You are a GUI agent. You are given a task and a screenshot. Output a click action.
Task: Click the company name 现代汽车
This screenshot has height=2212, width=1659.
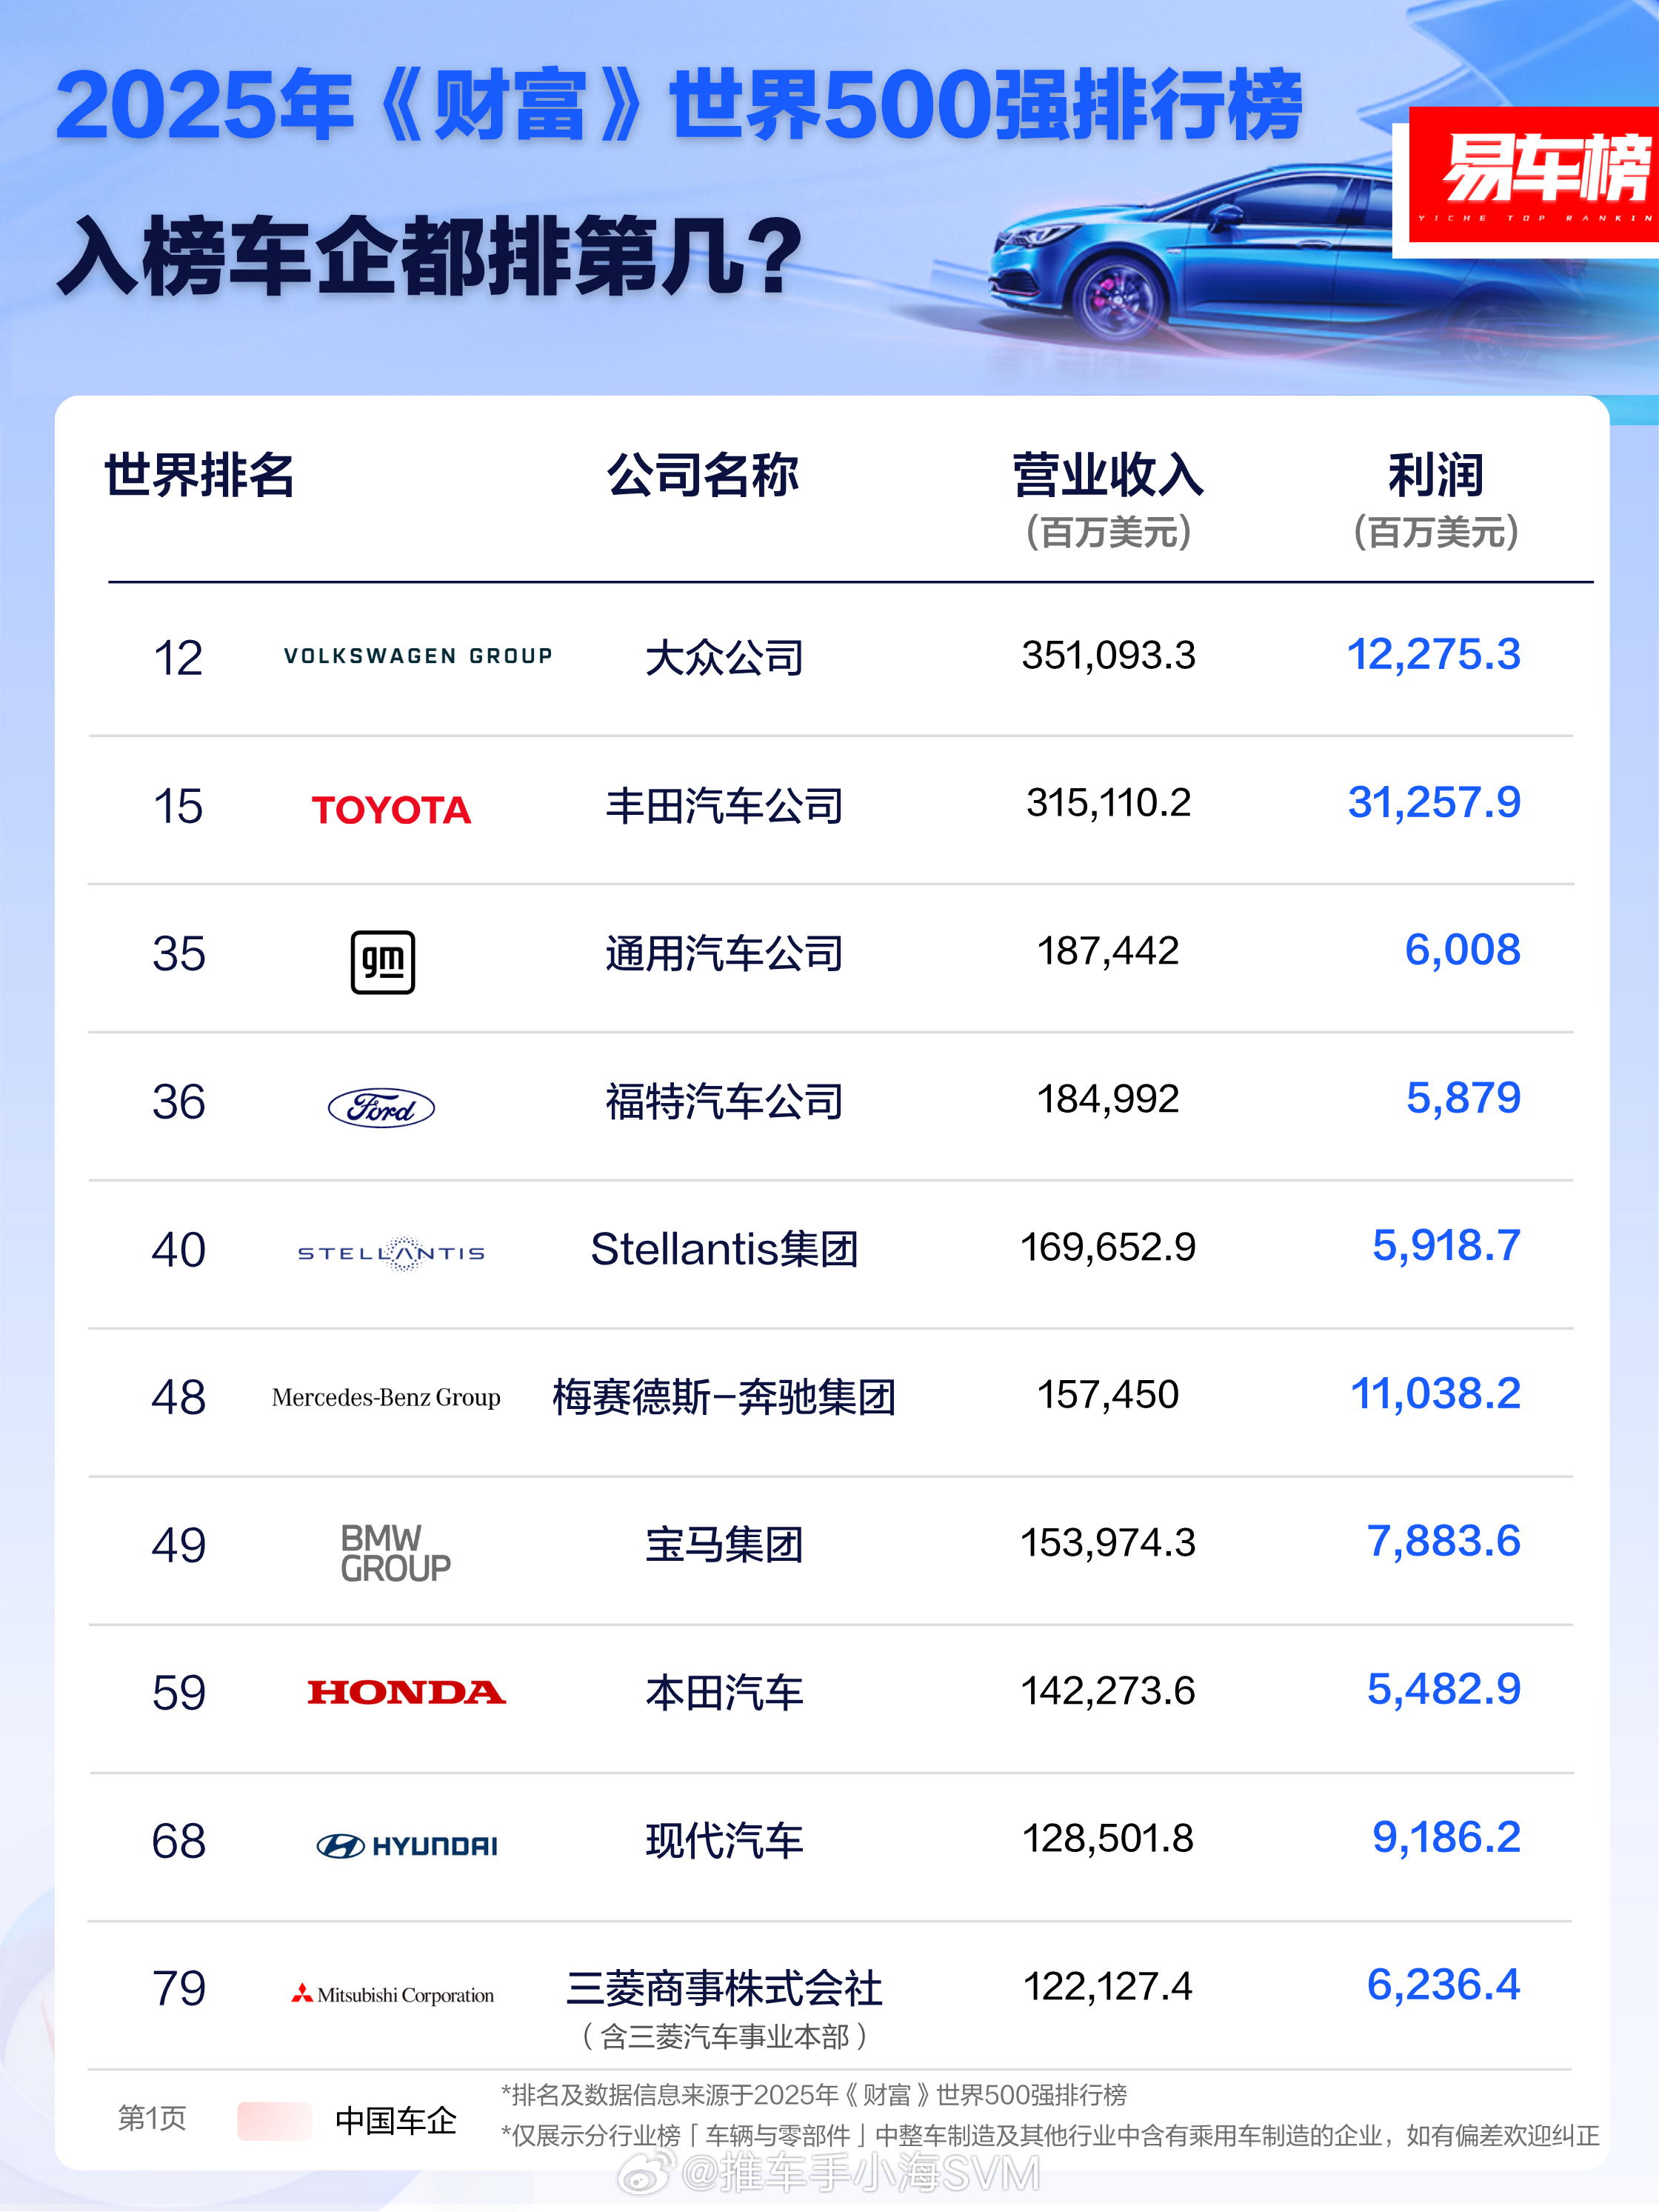tap(724, 1841)
